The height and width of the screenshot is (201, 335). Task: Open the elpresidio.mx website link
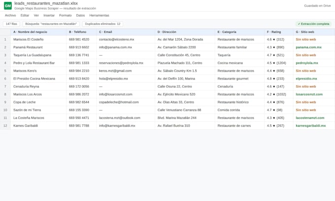[306, 79]
